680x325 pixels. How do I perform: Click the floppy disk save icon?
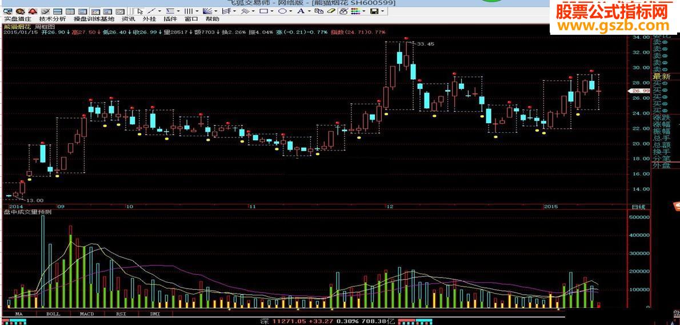pyautogui.click(x=374, y=11)
